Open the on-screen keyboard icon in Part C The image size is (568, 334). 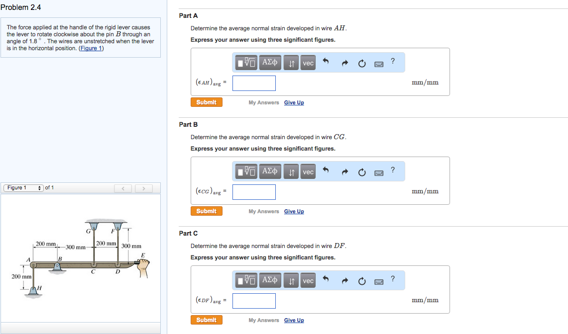coord(378,280)
